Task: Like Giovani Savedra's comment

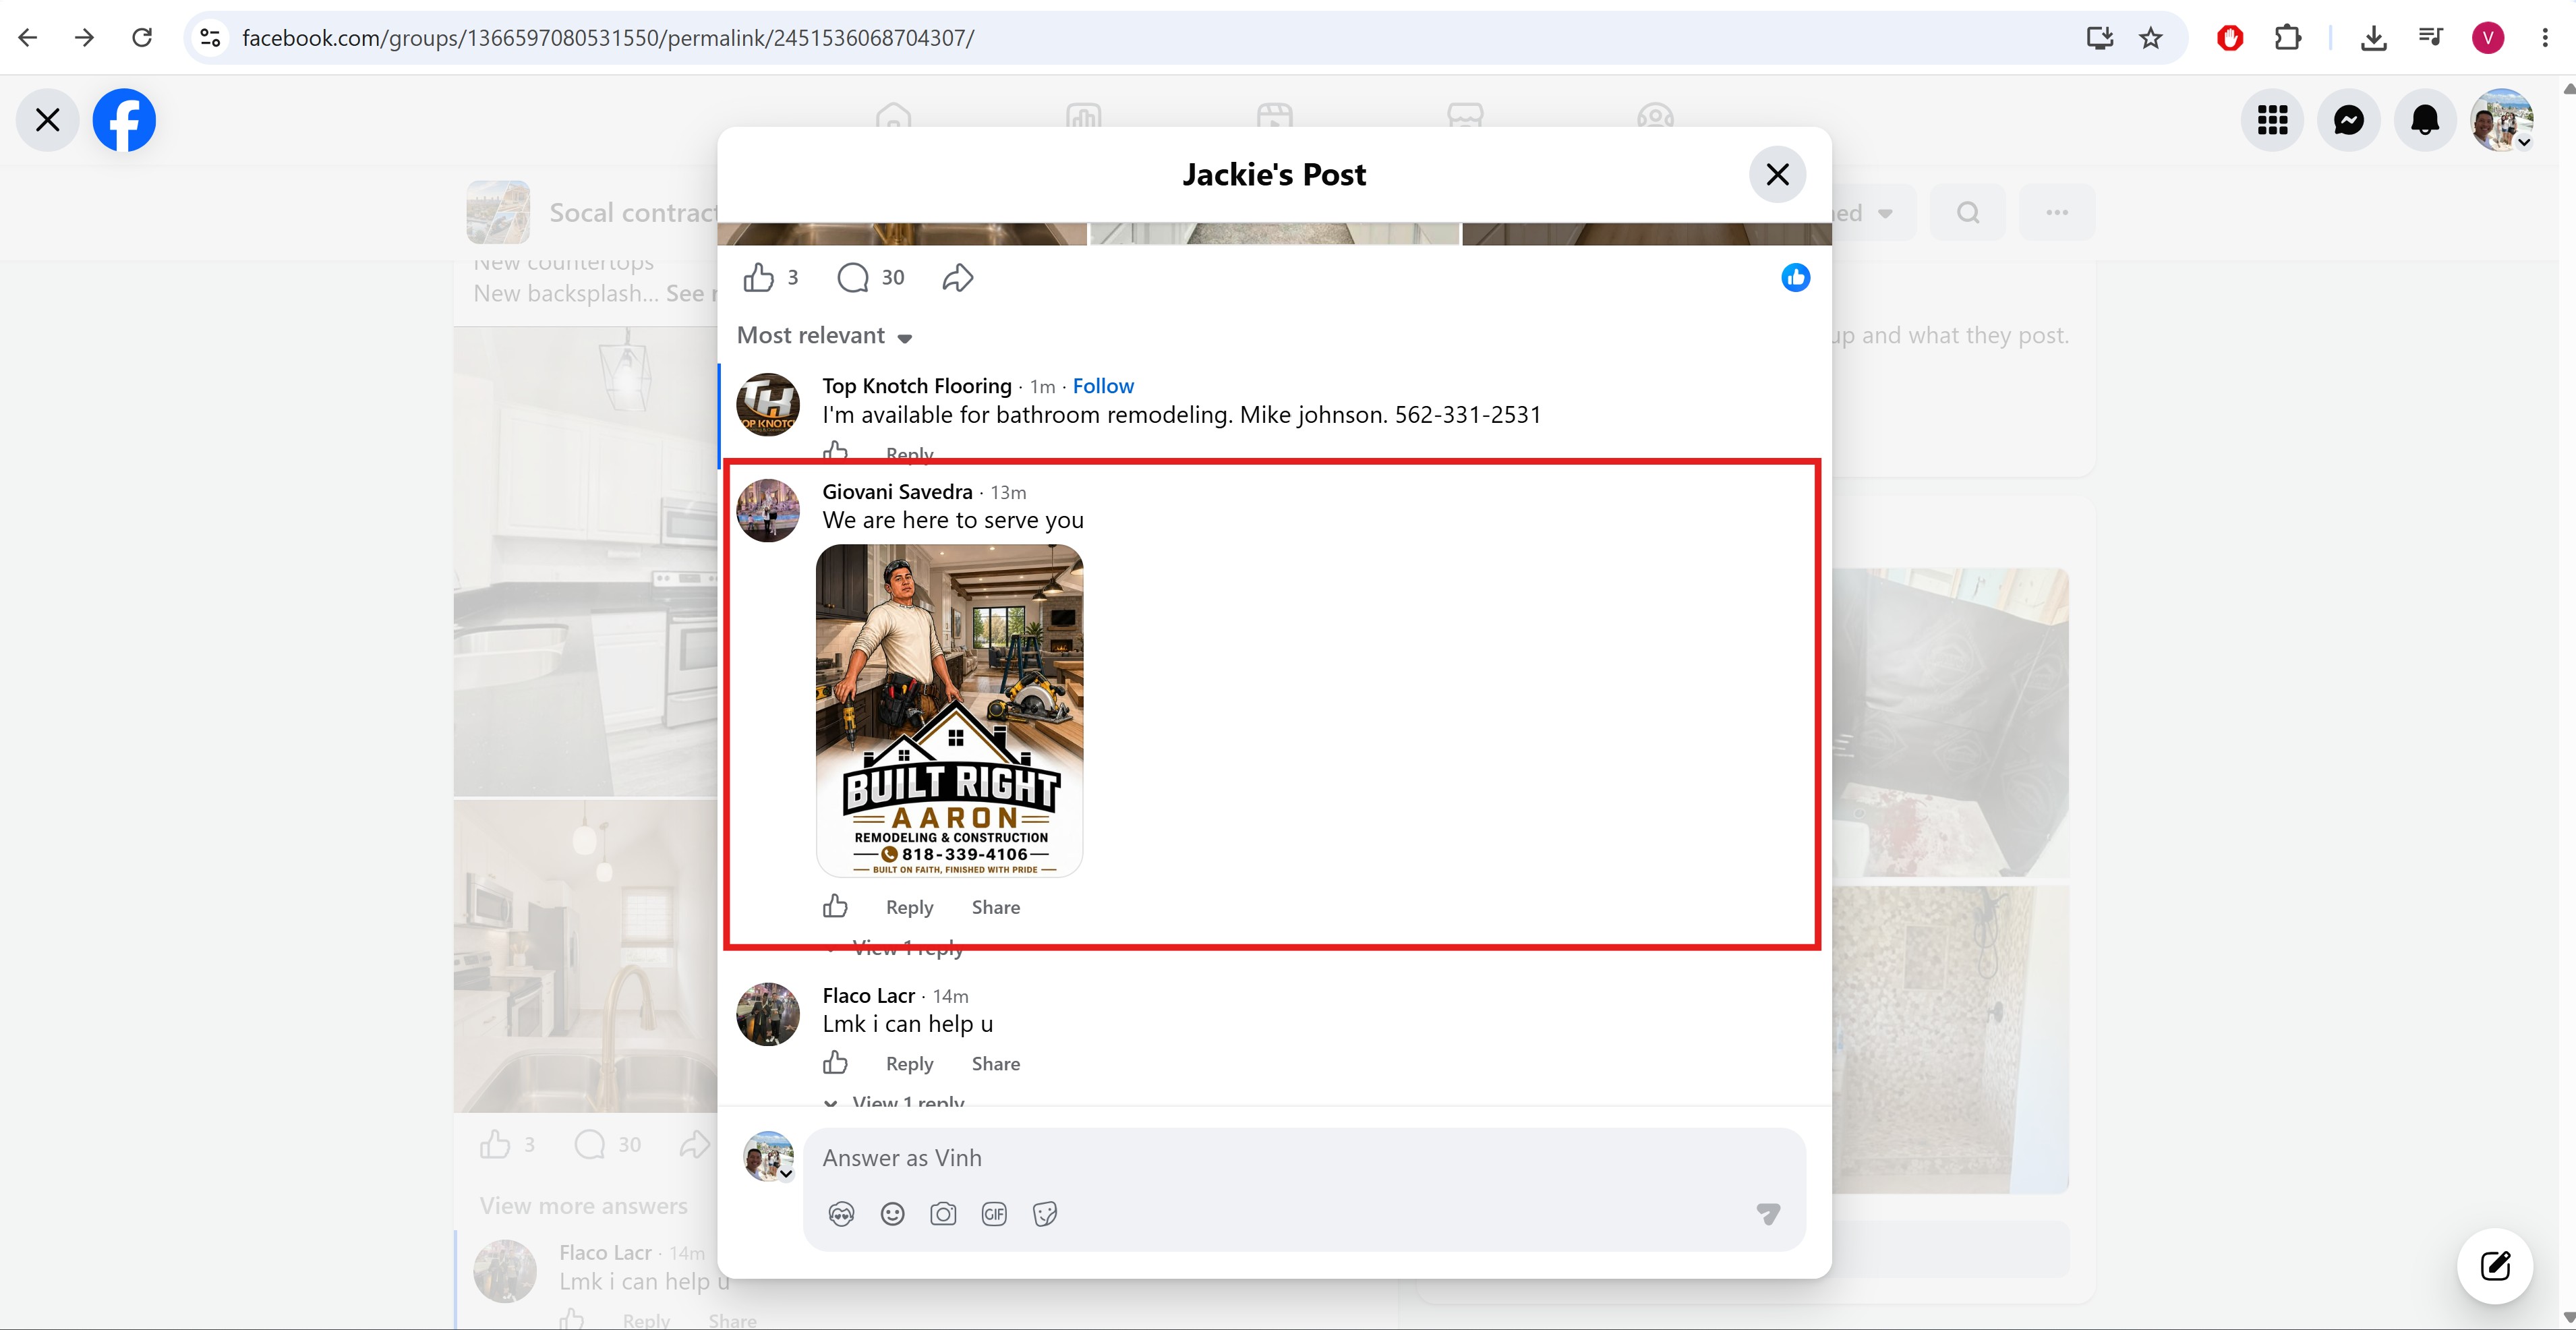Action: [835, 907]
